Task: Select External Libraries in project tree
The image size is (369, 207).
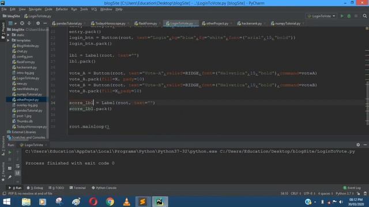Action: [21, 132]
